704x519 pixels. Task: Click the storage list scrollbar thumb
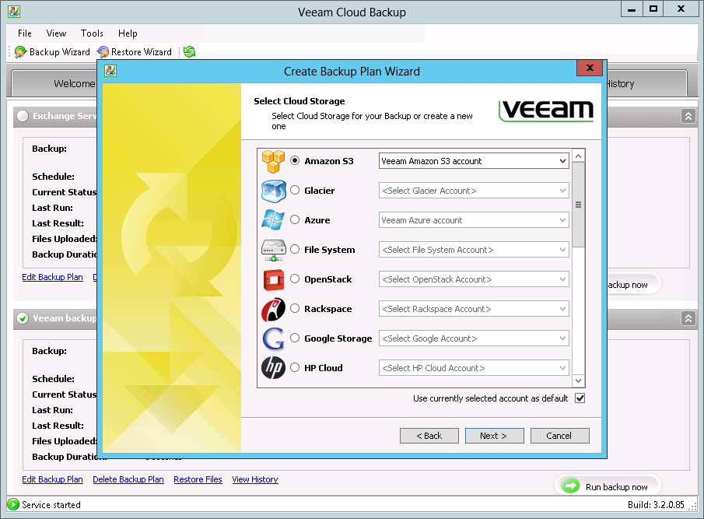pyautogui.click(x=578, y=205)
